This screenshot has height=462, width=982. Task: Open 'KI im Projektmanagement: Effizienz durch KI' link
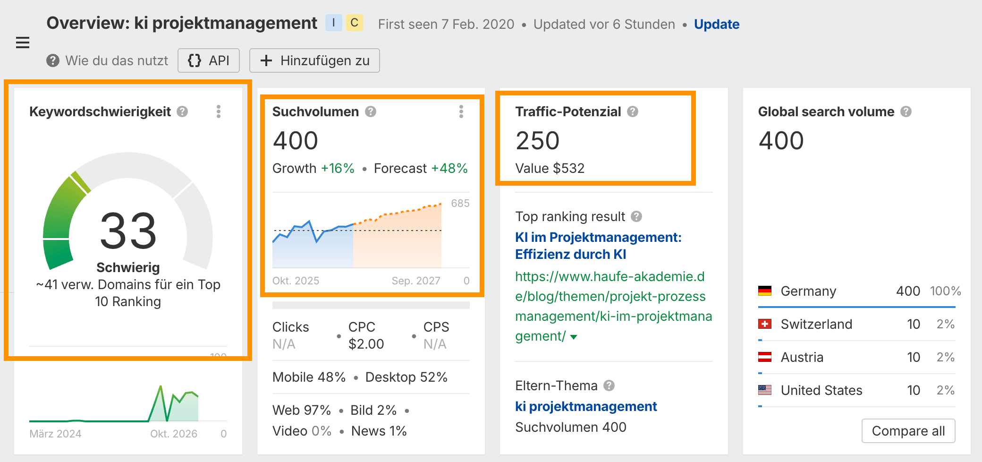[x=598, y=246]
